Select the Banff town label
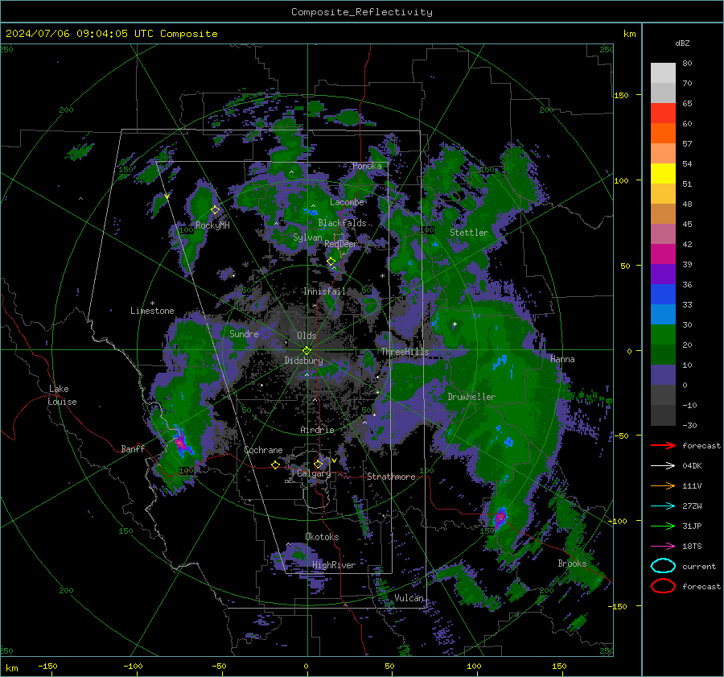Screen dimensions: 724x677 pyautogui.click(x=133, y=448)
